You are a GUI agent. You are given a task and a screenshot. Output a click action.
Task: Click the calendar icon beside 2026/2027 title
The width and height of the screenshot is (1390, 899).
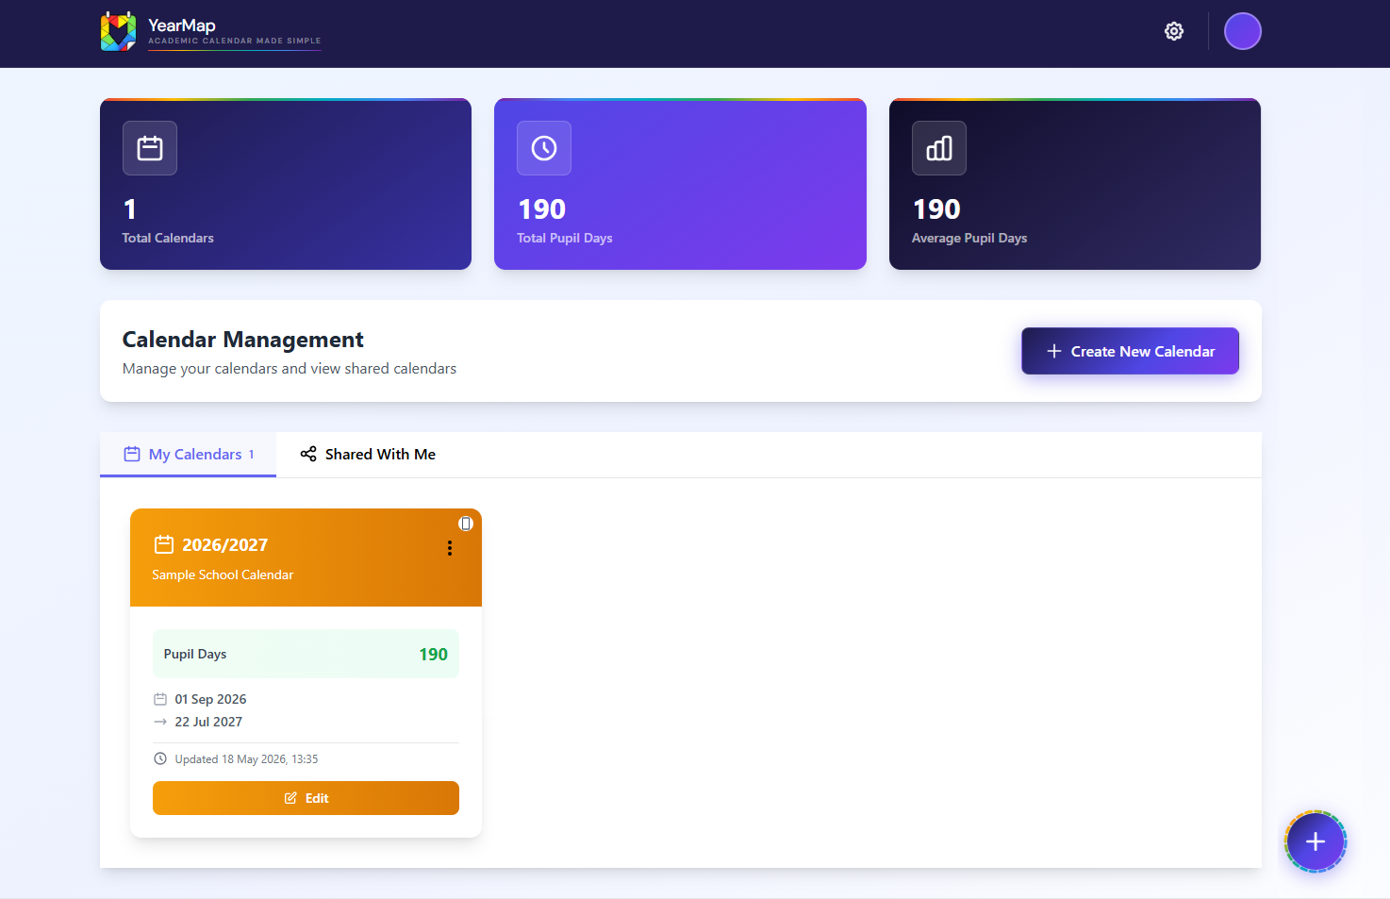[x=164, y=544]
